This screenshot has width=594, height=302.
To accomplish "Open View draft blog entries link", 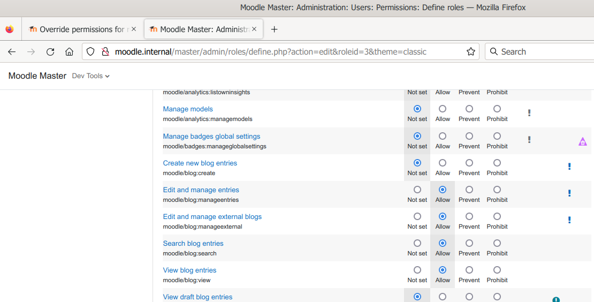I will pyautogui.click(x=198, y=297).
